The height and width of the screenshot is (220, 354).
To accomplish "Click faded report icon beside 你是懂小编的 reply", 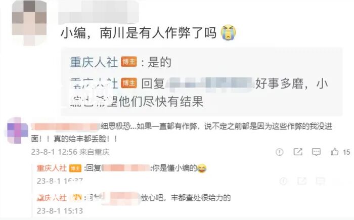I will (x=283, y=181).
